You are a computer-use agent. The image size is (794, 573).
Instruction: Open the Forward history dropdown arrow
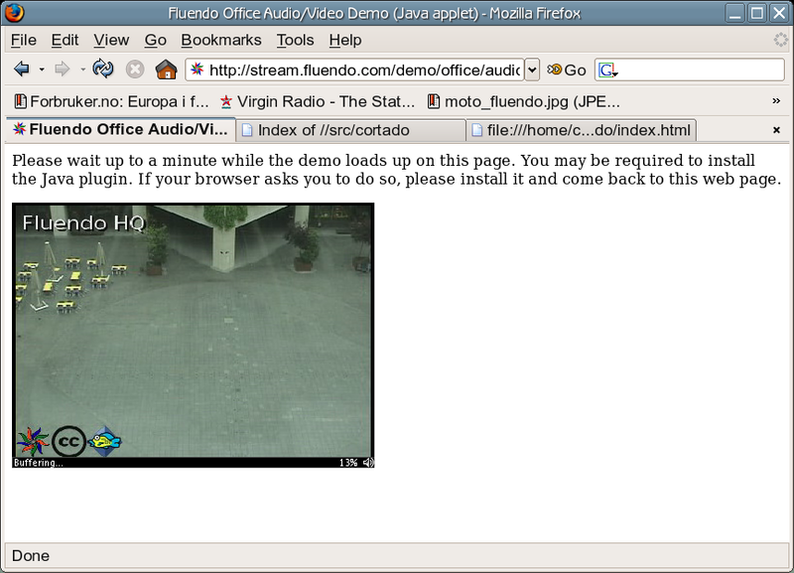[82, 70]
